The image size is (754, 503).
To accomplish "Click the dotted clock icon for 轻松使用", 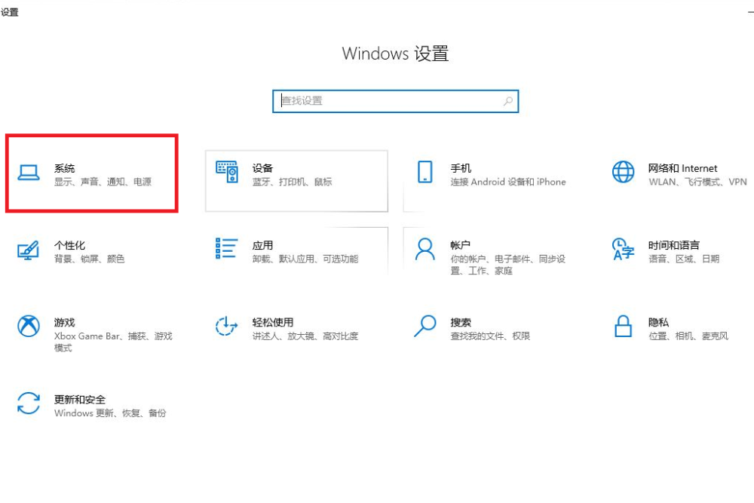I will (x=226, y=326).
